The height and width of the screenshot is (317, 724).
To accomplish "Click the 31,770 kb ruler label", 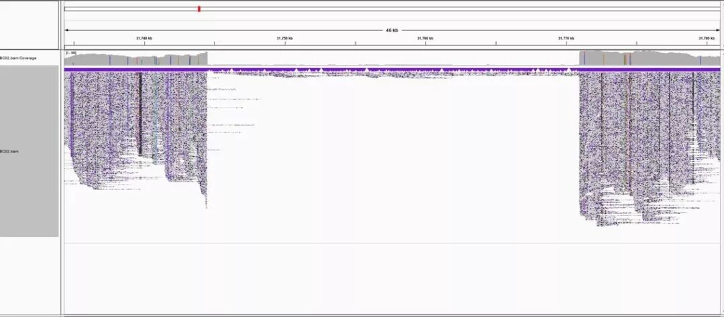I will click(x=566, y=39).
